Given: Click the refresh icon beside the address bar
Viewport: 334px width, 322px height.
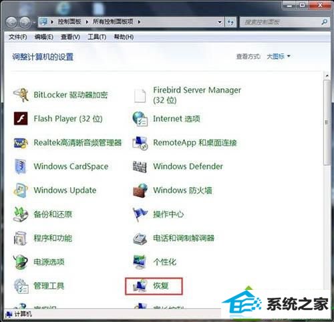Looking at the screenshot, I should coord(230,22).
